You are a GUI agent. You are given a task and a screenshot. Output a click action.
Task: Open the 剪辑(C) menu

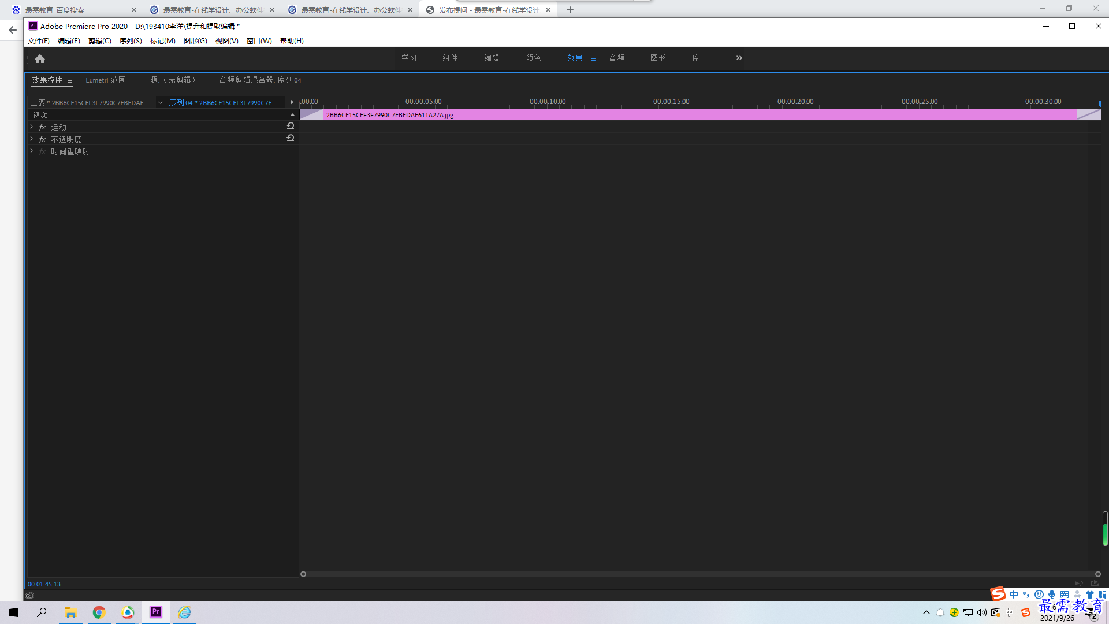[100, 41]
